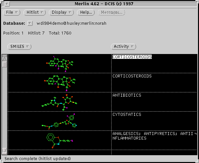Screen dimensions: 199x163
Task: Click the scroll down arrow at scrollbar bottom
Action: click(5, 150)
